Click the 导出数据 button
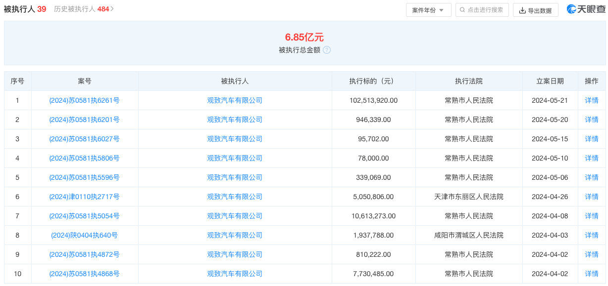The image size is (608, 286). pos(535,10)
